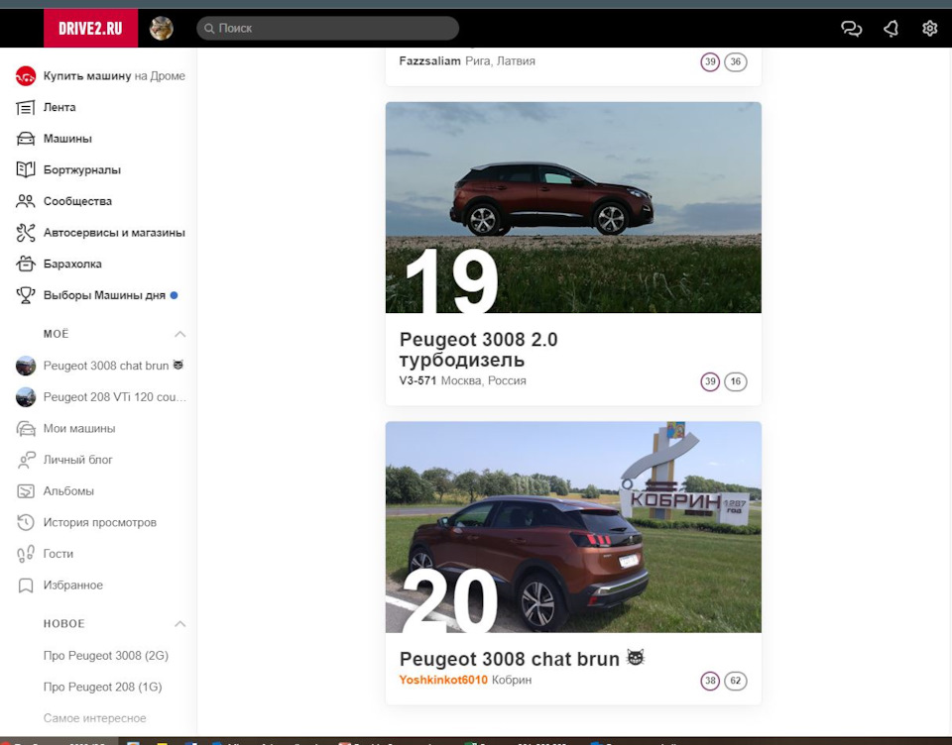
Task: Open the DRIVE2.RU home logo
Action: click(90, 28)
